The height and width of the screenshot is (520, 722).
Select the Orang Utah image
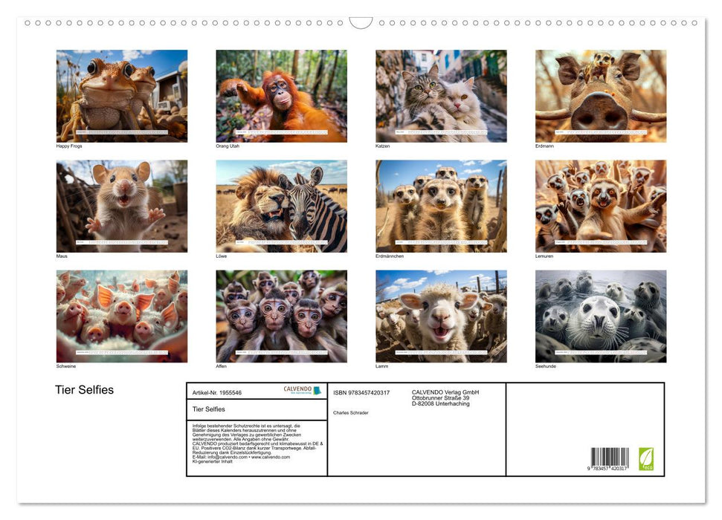pyautogui.click(x=281, y=95)
